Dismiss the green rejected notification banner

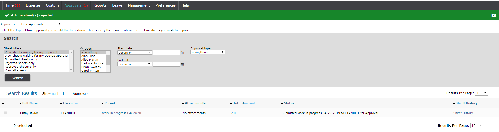click(494, 15)
